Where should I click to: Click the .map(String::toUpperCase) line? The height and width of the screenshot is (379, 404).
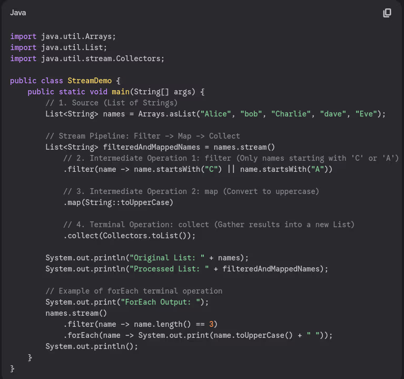pyautogui.click(x=119, y=202)
